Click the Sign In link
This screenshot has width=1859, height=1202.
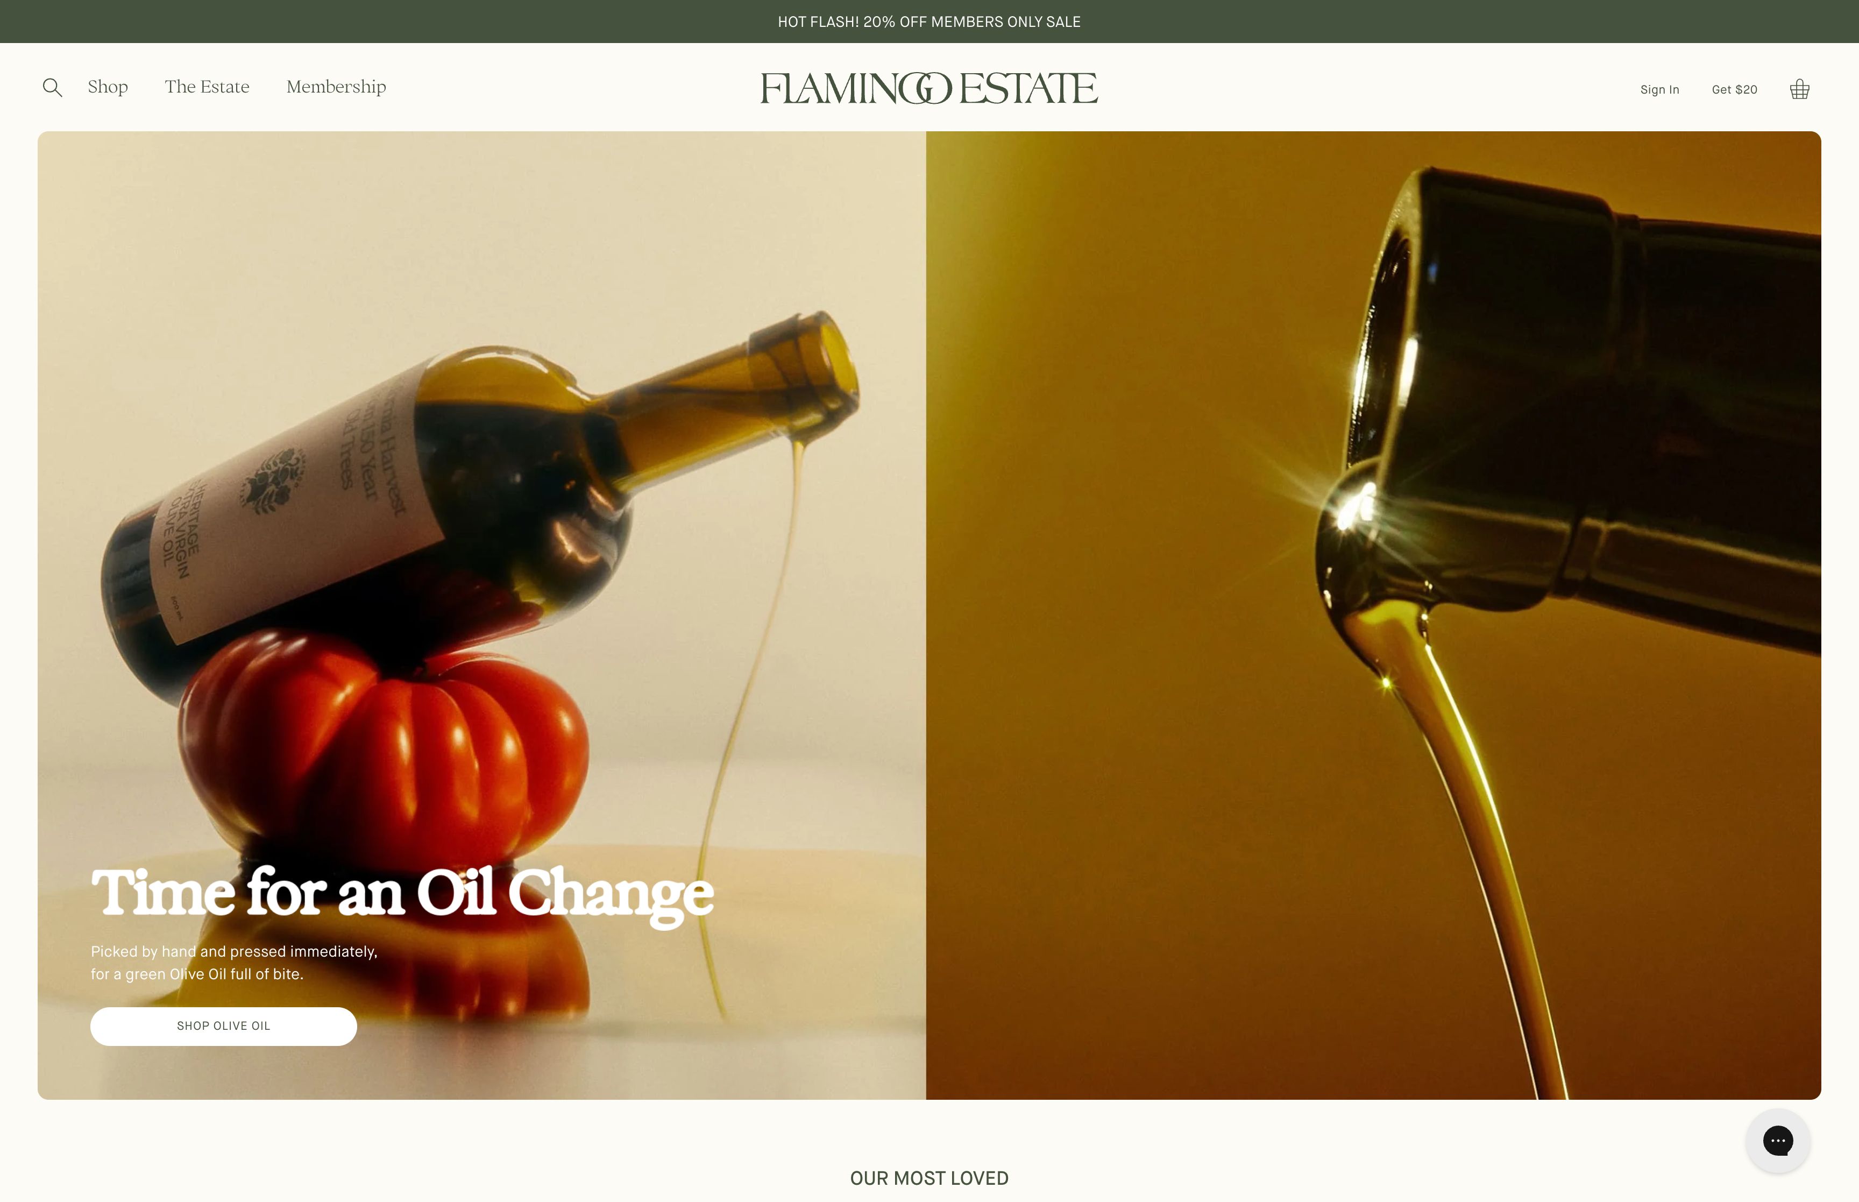[1659, 90]
